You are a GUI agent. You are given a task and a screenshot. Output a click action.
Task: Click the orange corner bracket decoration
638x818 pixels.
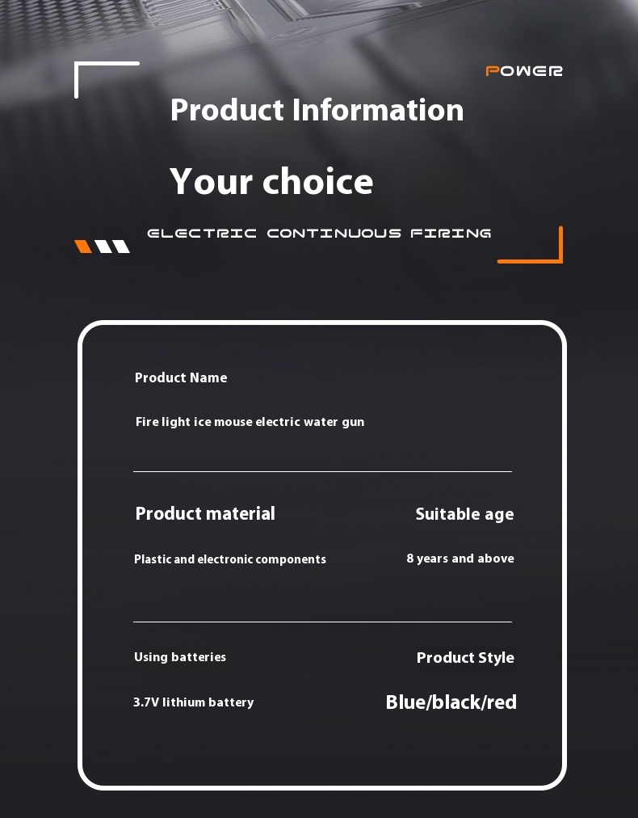coord(530,245)
